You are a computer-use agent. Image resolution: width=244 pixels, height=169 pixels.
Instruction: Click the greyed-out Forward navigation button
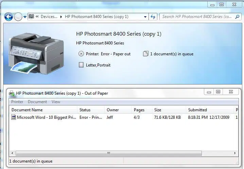click(x=18, y=17)
